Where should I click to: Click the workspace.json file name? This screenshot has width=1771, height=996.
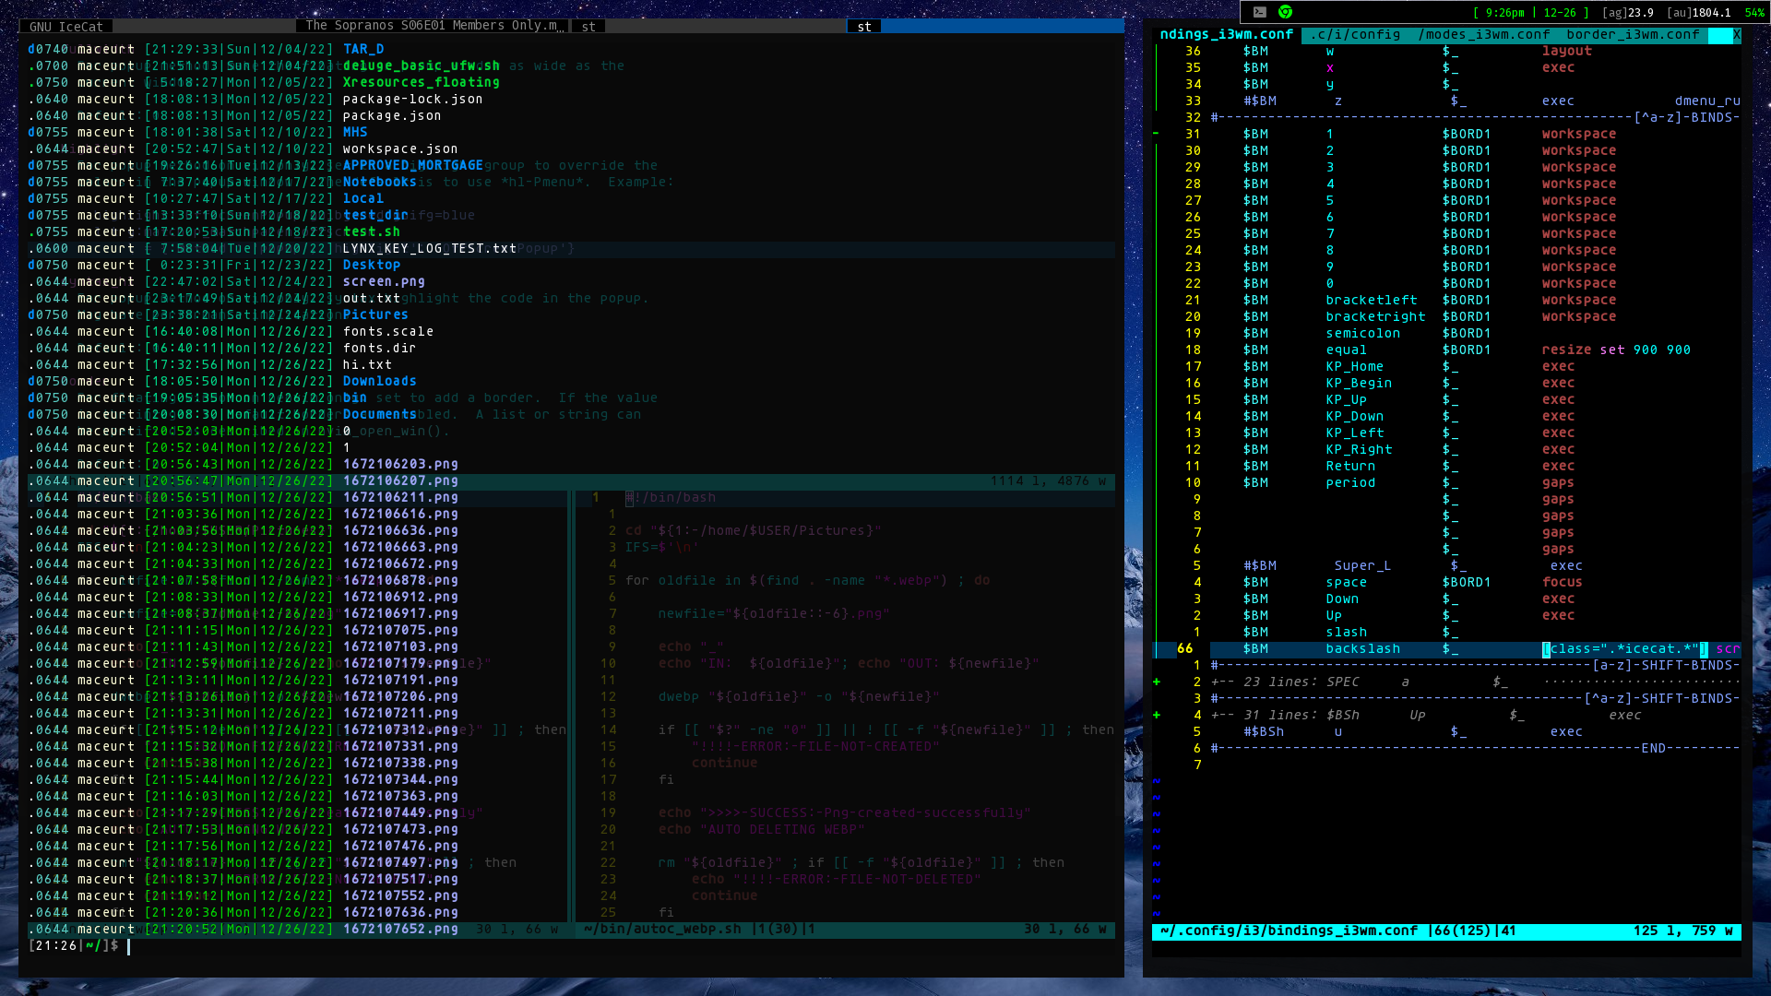tap(400, 148)
